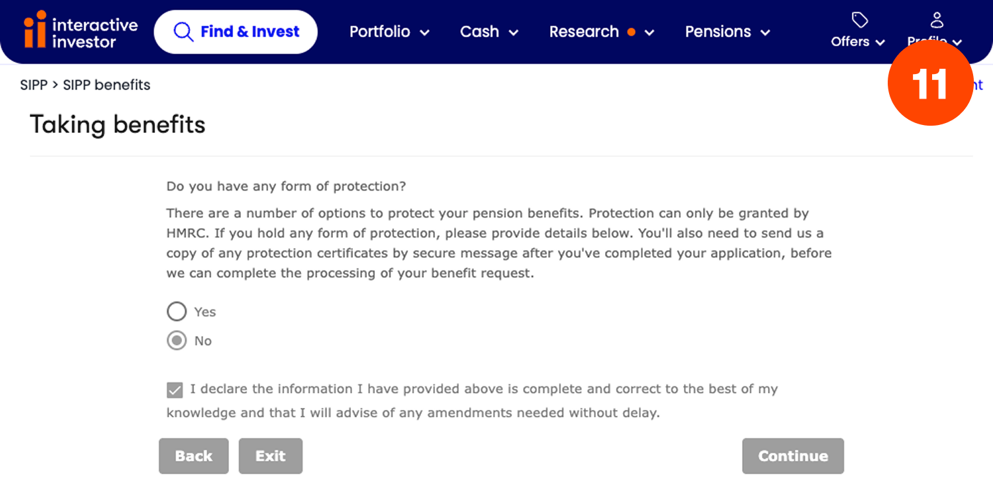Expand the Pensions dropdown chevron

(x=765, y=32)
